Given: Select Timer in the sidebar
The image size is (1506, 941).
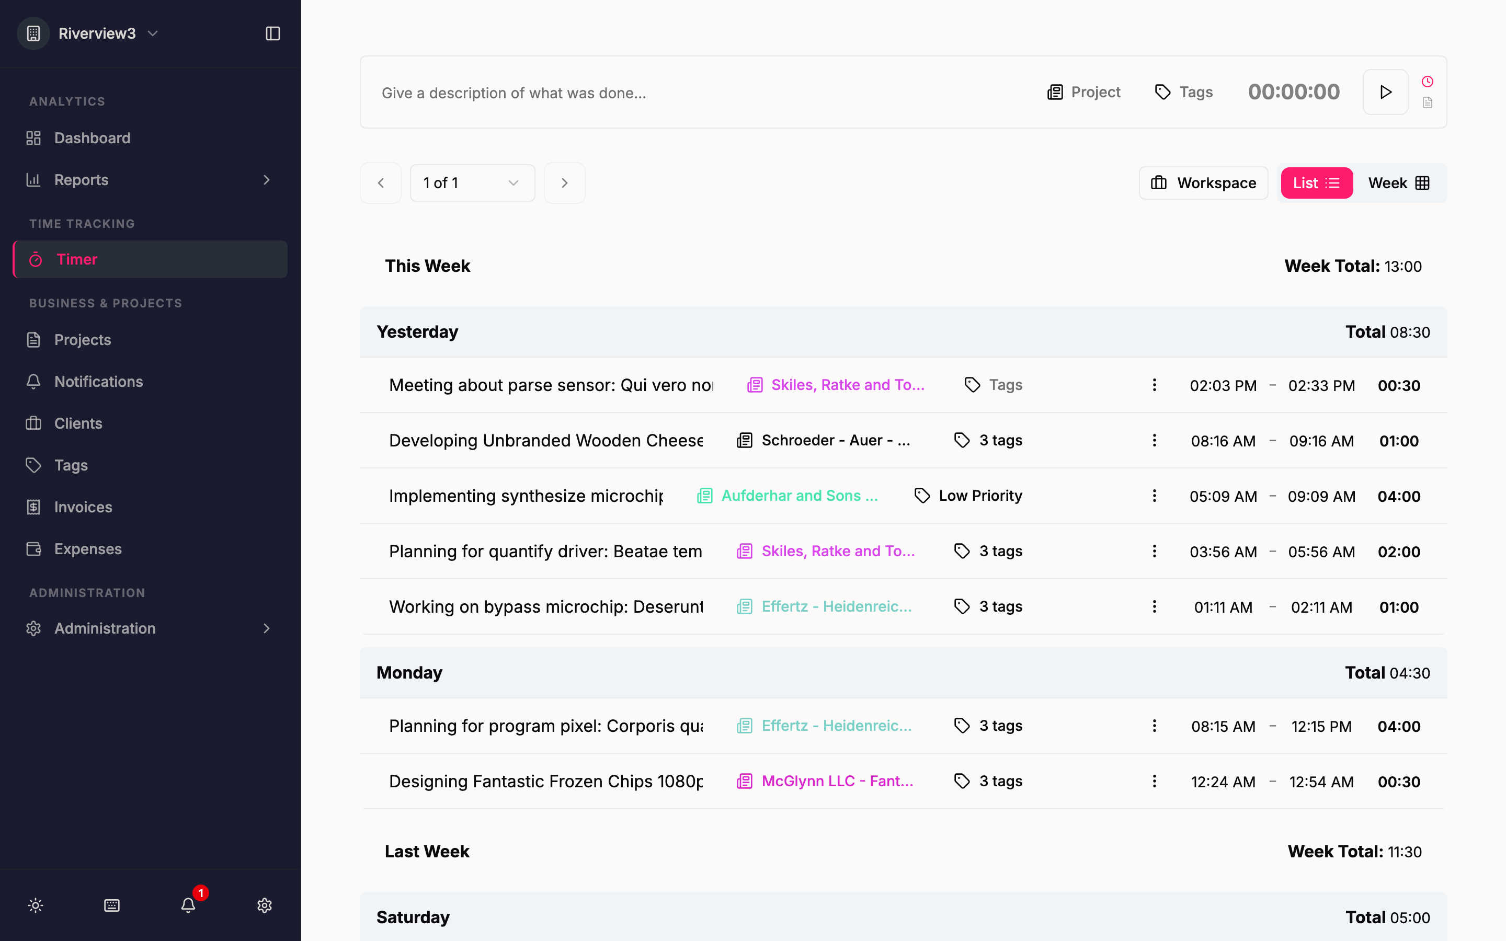Looking at the screenshot, I should pyautogui.click(x=150, y=259).
